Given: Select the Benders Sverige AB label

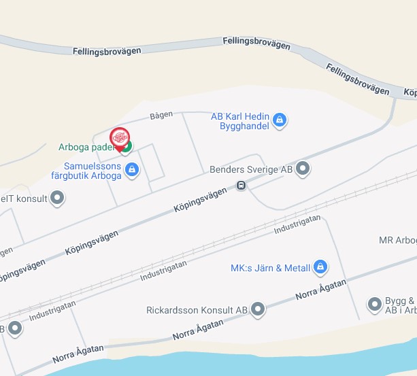Looking at the screenshot, I should coord(251,169).
